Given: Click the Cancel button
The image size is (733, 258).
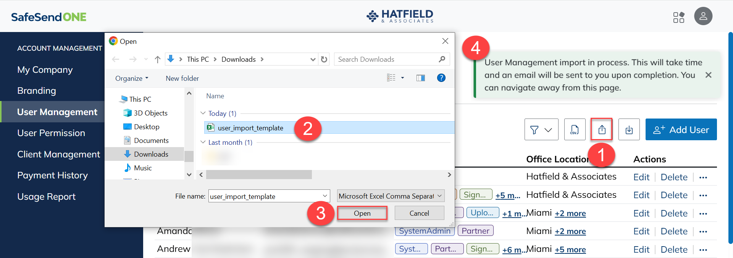Looking at the screenshot, I should (419, 213).
